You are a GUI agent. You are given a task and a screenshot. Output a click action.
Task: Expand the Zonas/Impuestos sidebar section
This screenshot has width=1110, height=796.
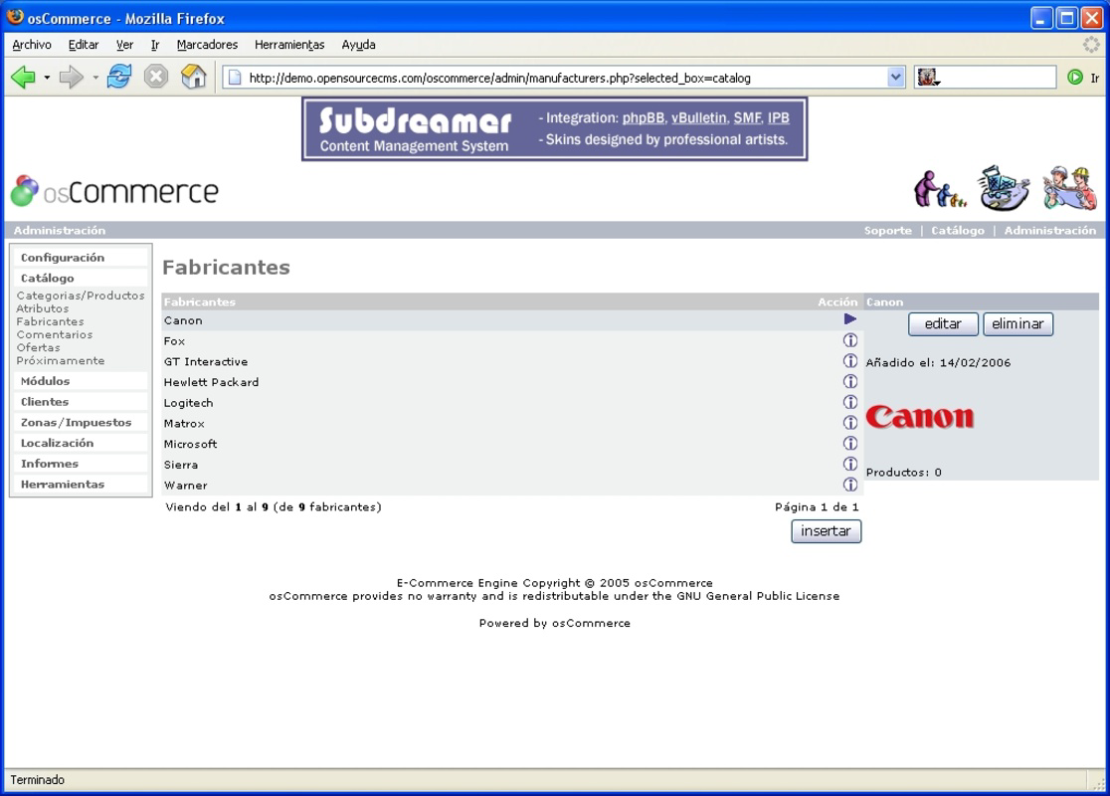(76, 422)
